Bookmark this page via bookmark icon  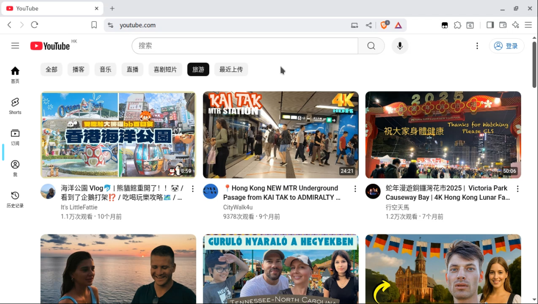coord(94,25)
